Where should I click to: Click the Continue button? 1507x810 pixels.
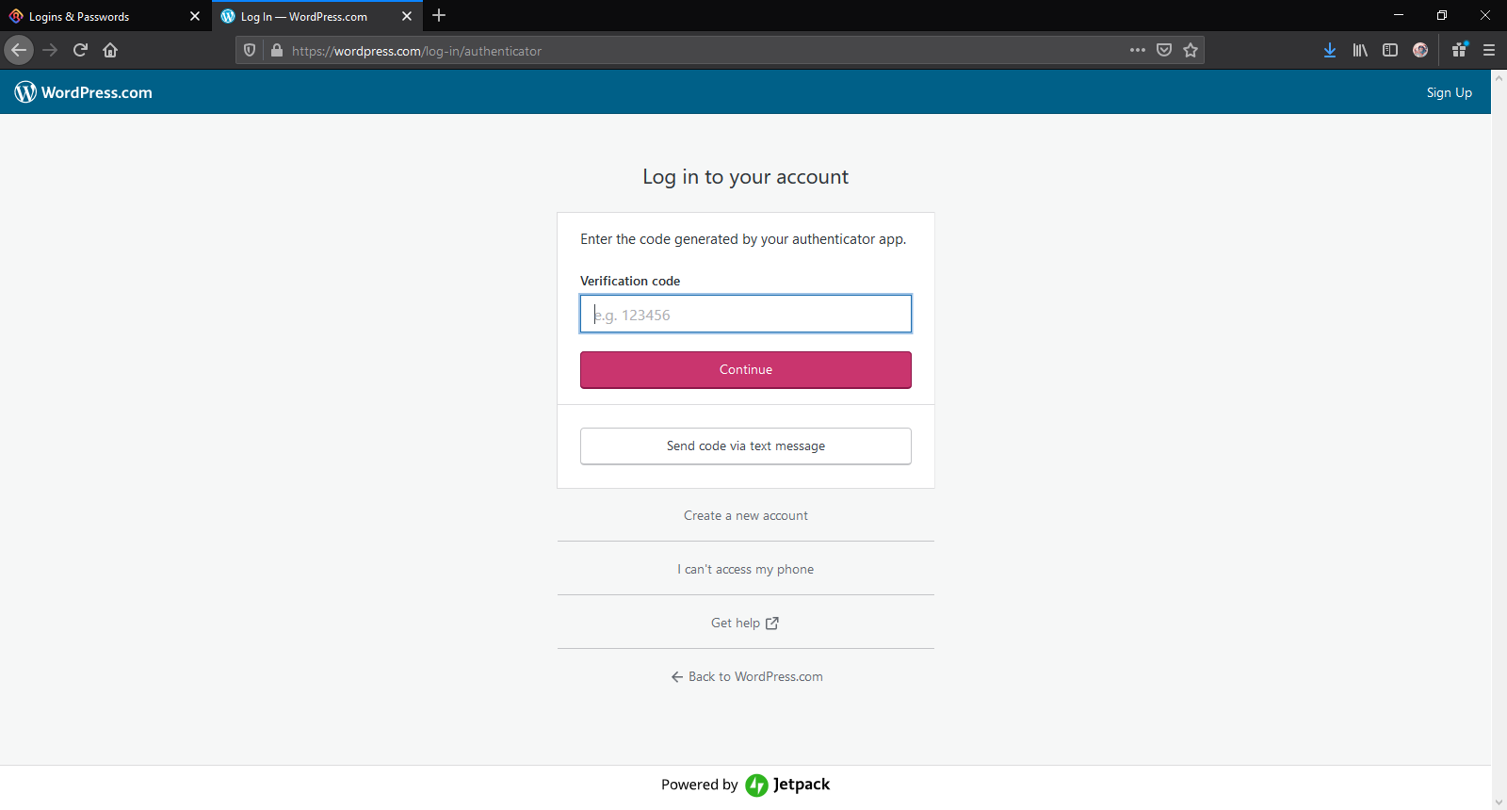(x=746, y=369)
